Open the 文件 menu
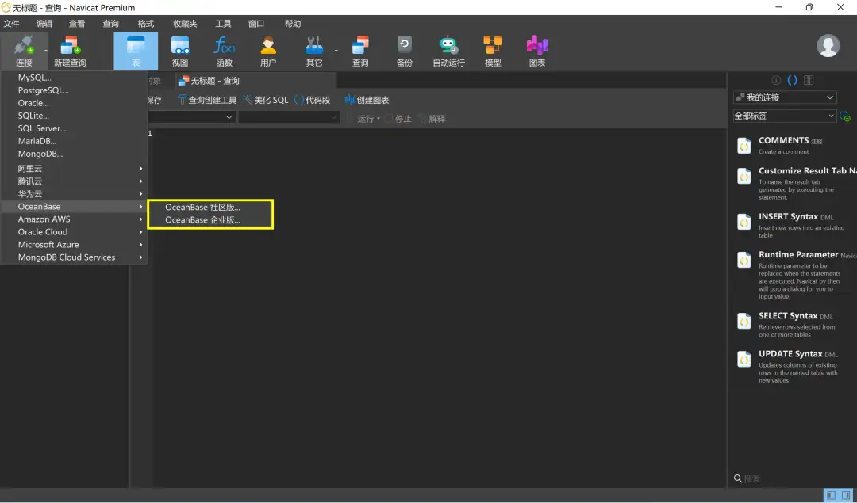This screenshot has height=503, width=857. [x=11, y=24]
